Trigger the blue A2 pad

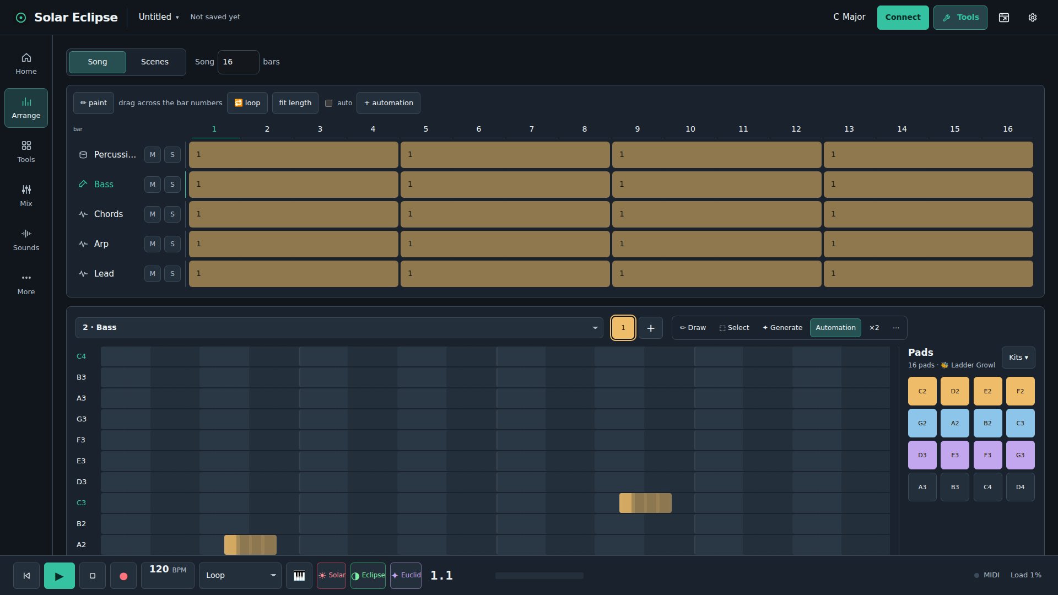pos(955,423)
